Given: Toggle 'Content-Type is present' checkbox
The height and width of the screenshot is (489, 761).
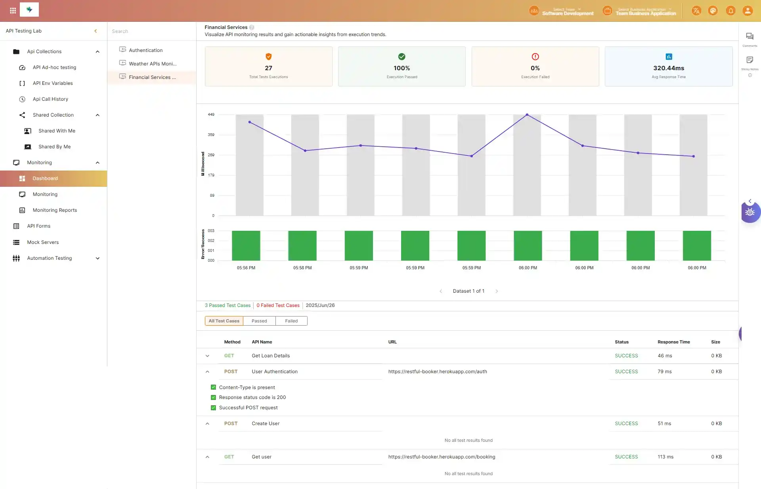Looking at the screenshot, I should 213,387.
